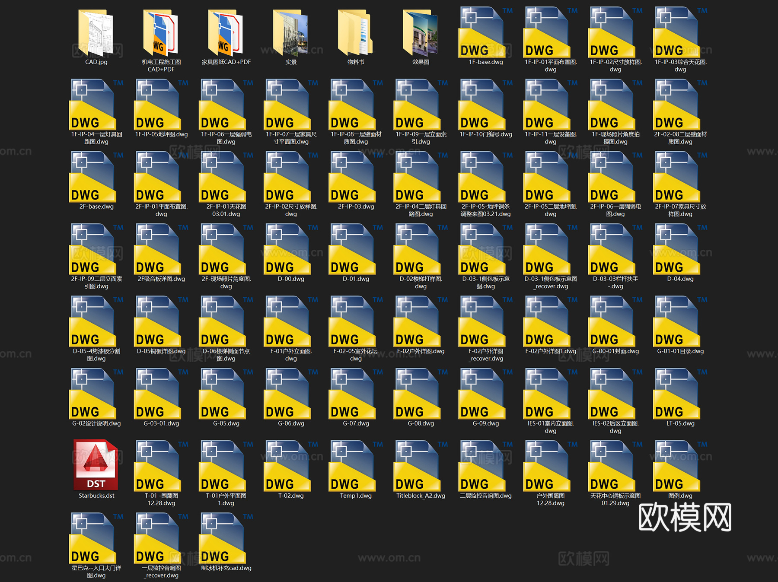This screenshot has height=582, width=778.
Task: Open the 家具图纸CAD+PDF folder
Action: 226,34
